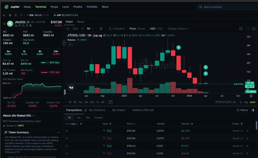The image size is (258, 158).
Task: Switch to the Holders tab
Action: pyautogui.click(x=143, y=110)
